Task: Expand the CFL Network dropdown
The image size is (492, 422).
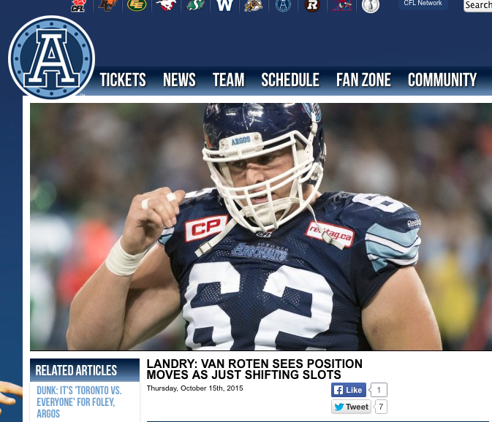Action: point(423,4)
